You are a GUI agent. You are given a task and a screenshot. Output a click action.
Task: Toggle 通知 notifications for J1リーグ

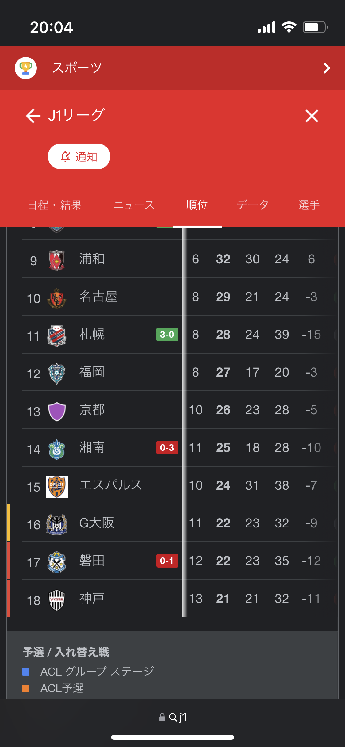click(x=79, y=156)
